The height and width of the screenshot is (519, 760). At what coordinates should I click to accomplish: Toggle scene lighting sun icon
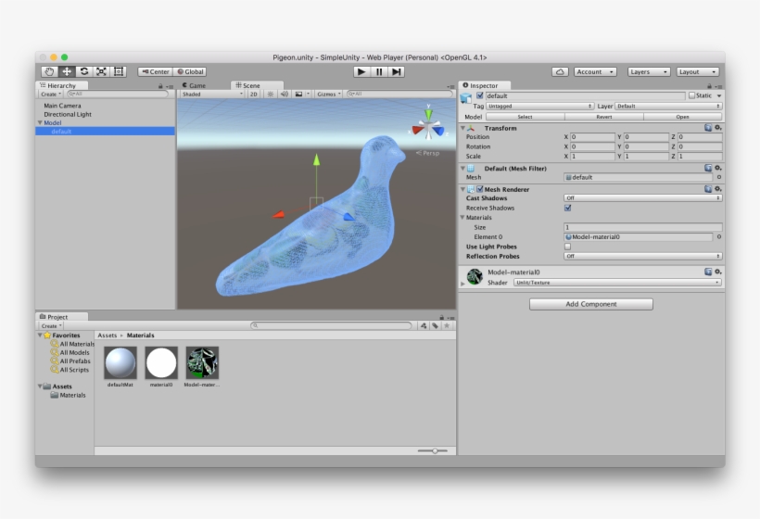[271, 94]
